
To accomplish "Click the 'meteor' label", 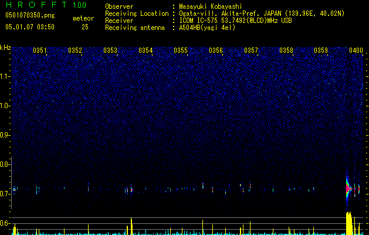I will click(x=83, y=18).
